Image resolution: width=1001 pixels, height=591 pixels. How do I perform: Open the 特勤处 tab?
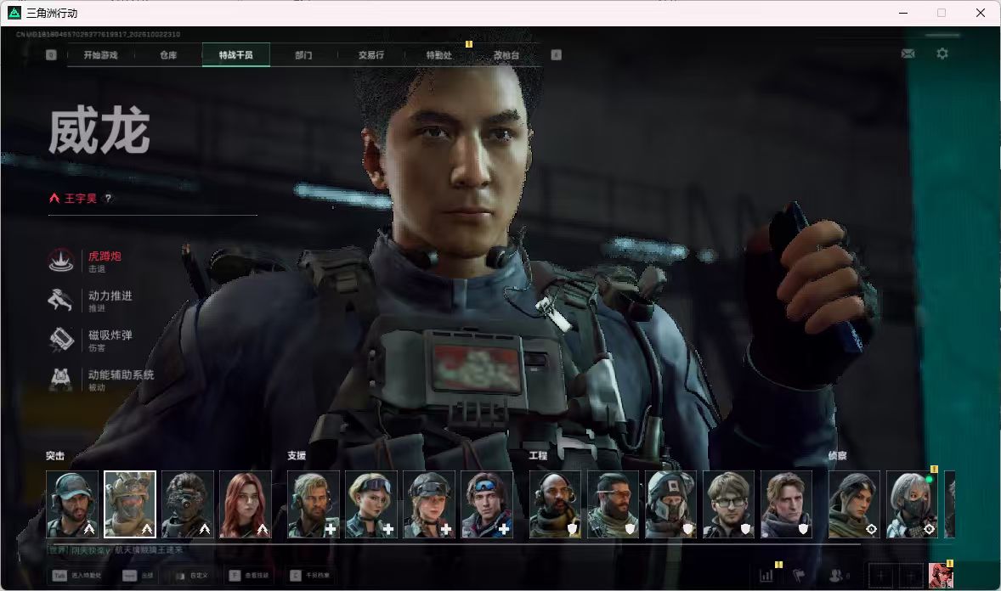[x=438, y=55]
